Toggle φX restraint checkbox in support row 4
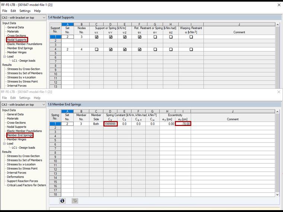Image resolution: width=283 pixels, height=212 pixels. (140, 49)
